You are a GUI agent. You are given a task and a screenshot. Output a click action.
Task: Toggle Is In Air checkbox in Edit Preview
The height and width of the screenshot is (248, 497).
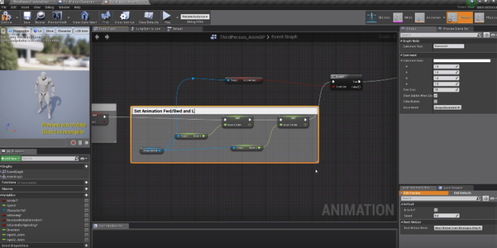(x=435, y=210)
